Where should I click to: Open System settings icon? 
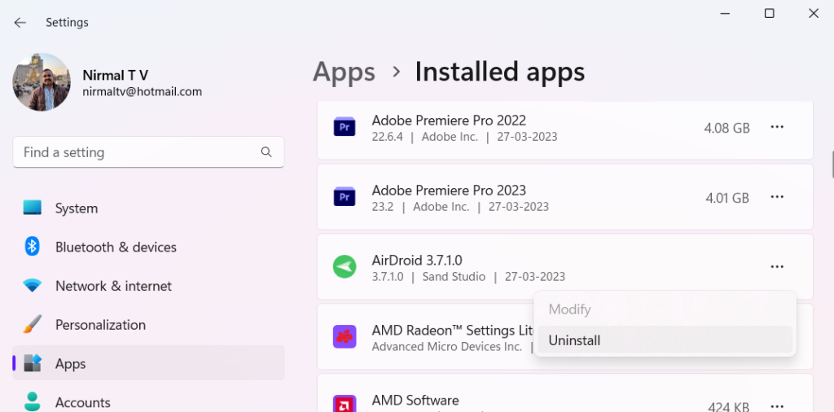pos(33,208)
